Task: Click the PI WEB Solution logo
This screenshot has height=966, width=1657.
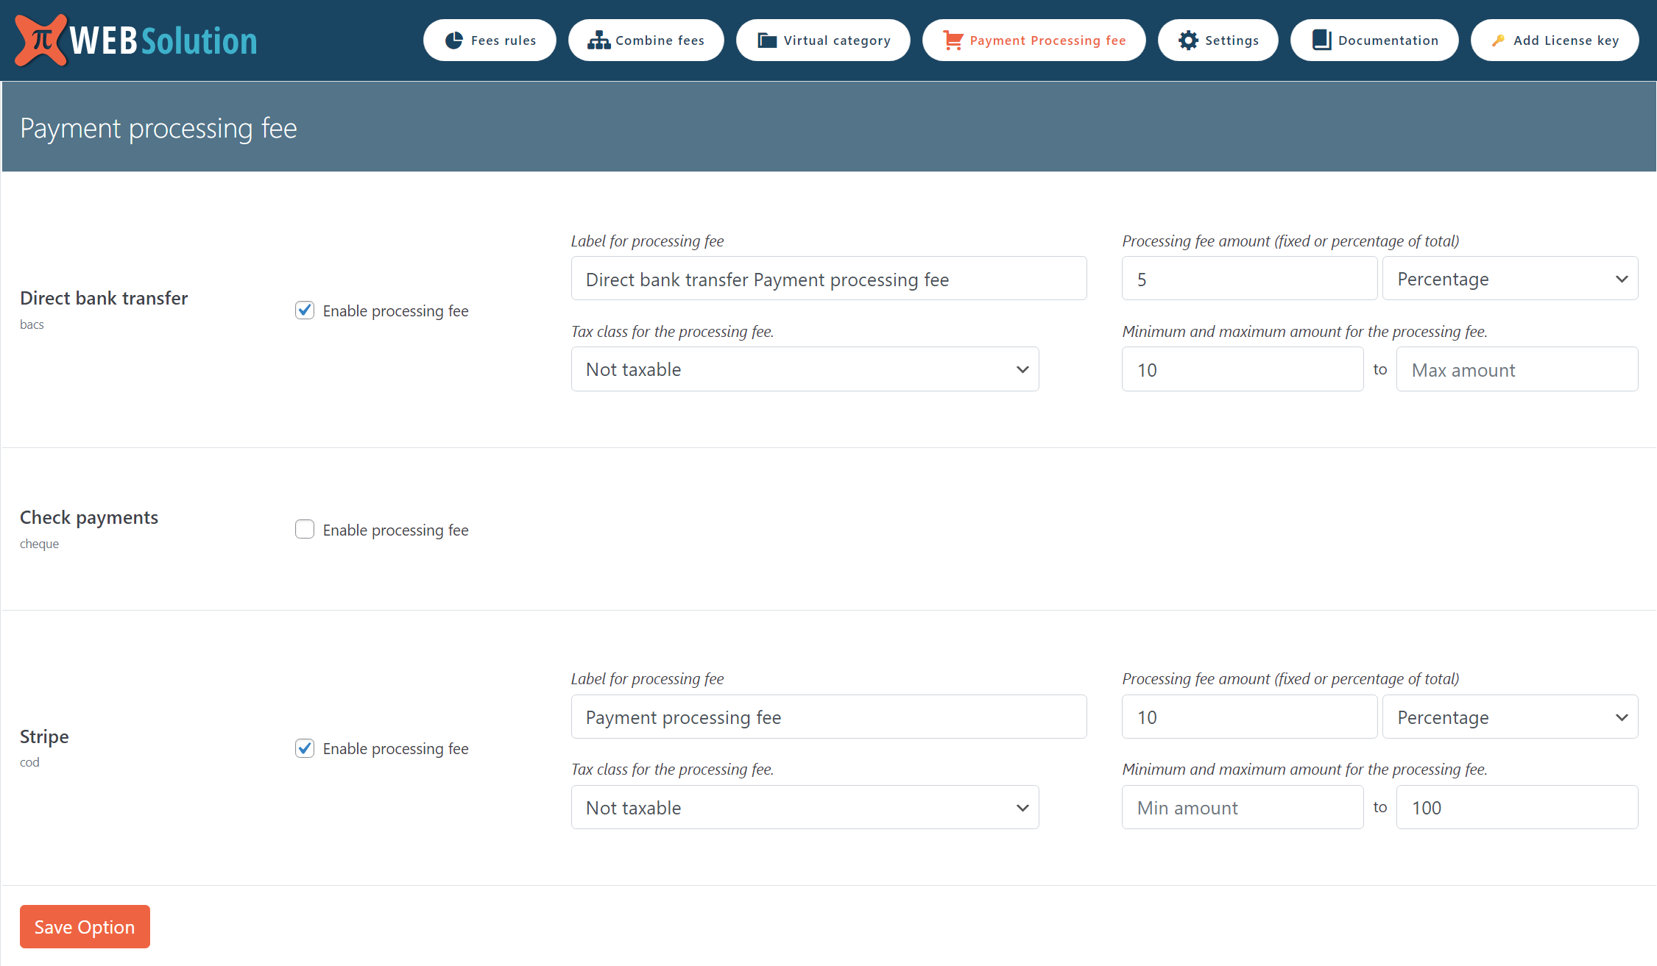Action: (136, 40)
